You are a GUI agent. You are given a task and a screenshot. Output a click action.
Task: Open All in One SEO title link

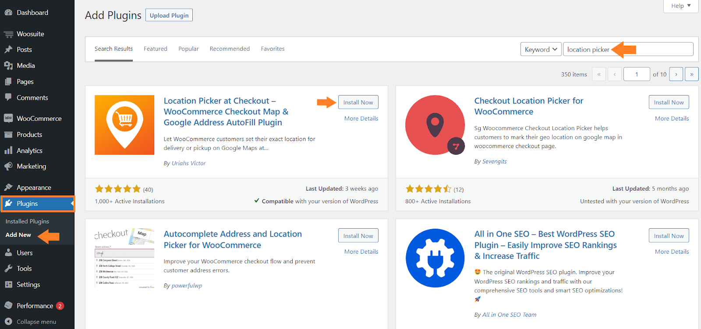click(545, 245)
